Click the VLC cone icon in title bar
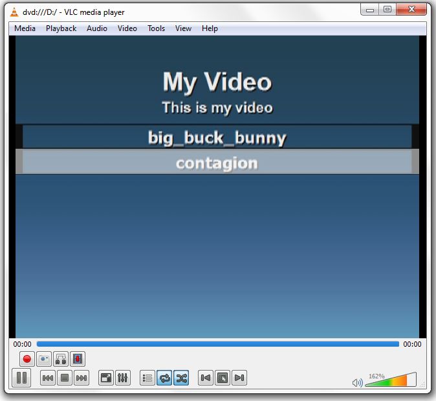This screenshot has height=401, width=436. 14,12
